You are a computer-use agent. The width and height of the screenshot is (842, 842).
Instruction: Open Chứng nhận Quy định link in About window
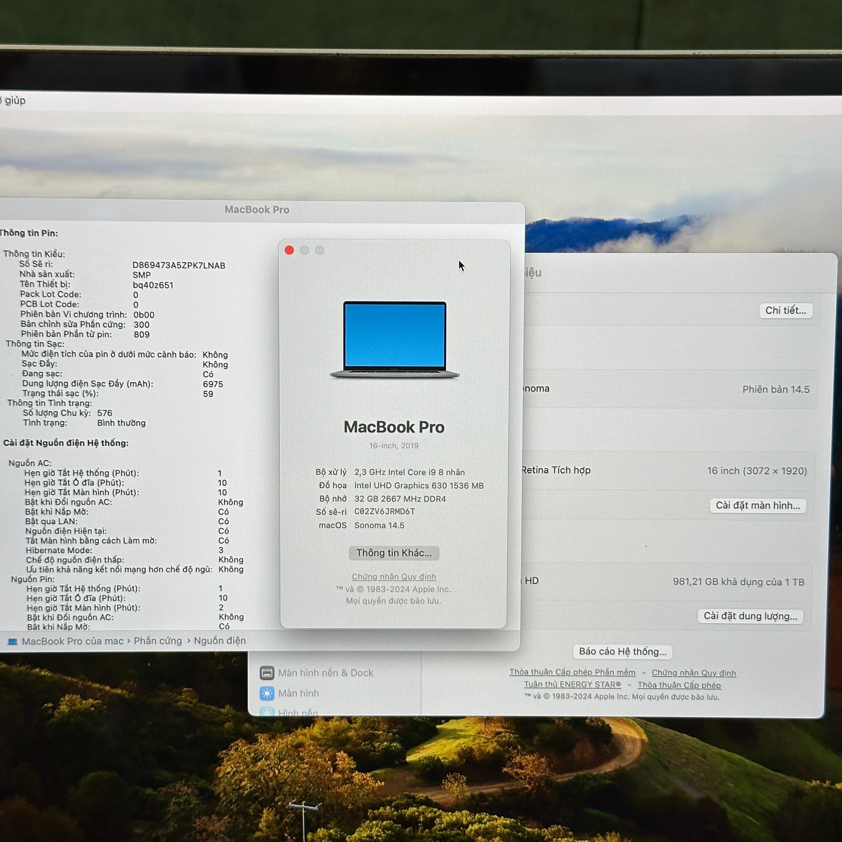coord(394,577)
